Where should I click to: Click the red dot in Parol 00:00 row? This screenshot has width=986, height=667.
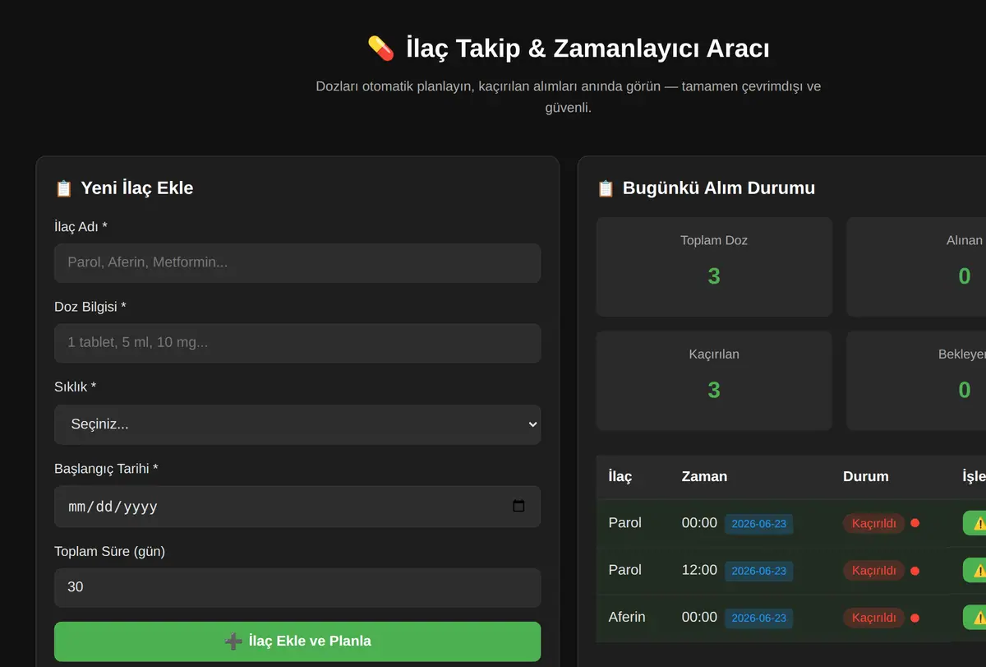(915, 523)
